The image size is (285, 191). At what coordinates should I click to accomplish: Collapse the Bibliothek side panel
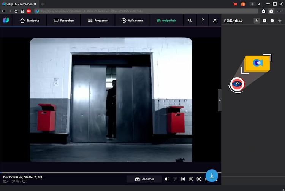[220, 100]
